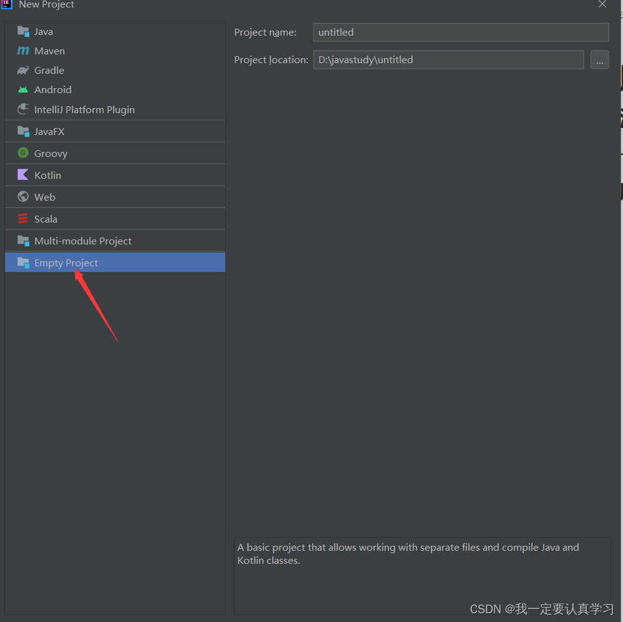This screenshot has width=623, height=622.
Task: Click the red Scala icon
Action: tap(23, 218)
